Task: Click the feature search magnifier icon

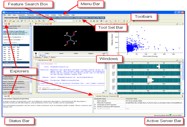Action: click(54, 21)
